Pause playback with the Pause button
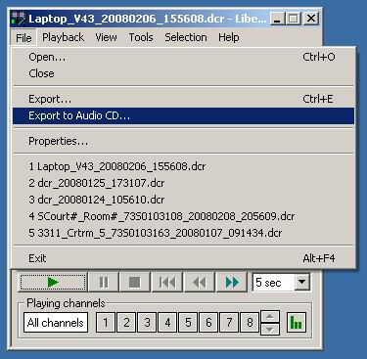Image resolution: width=367 pixels, height=359 pixels. pyautogui.click(x=104, y=282)
